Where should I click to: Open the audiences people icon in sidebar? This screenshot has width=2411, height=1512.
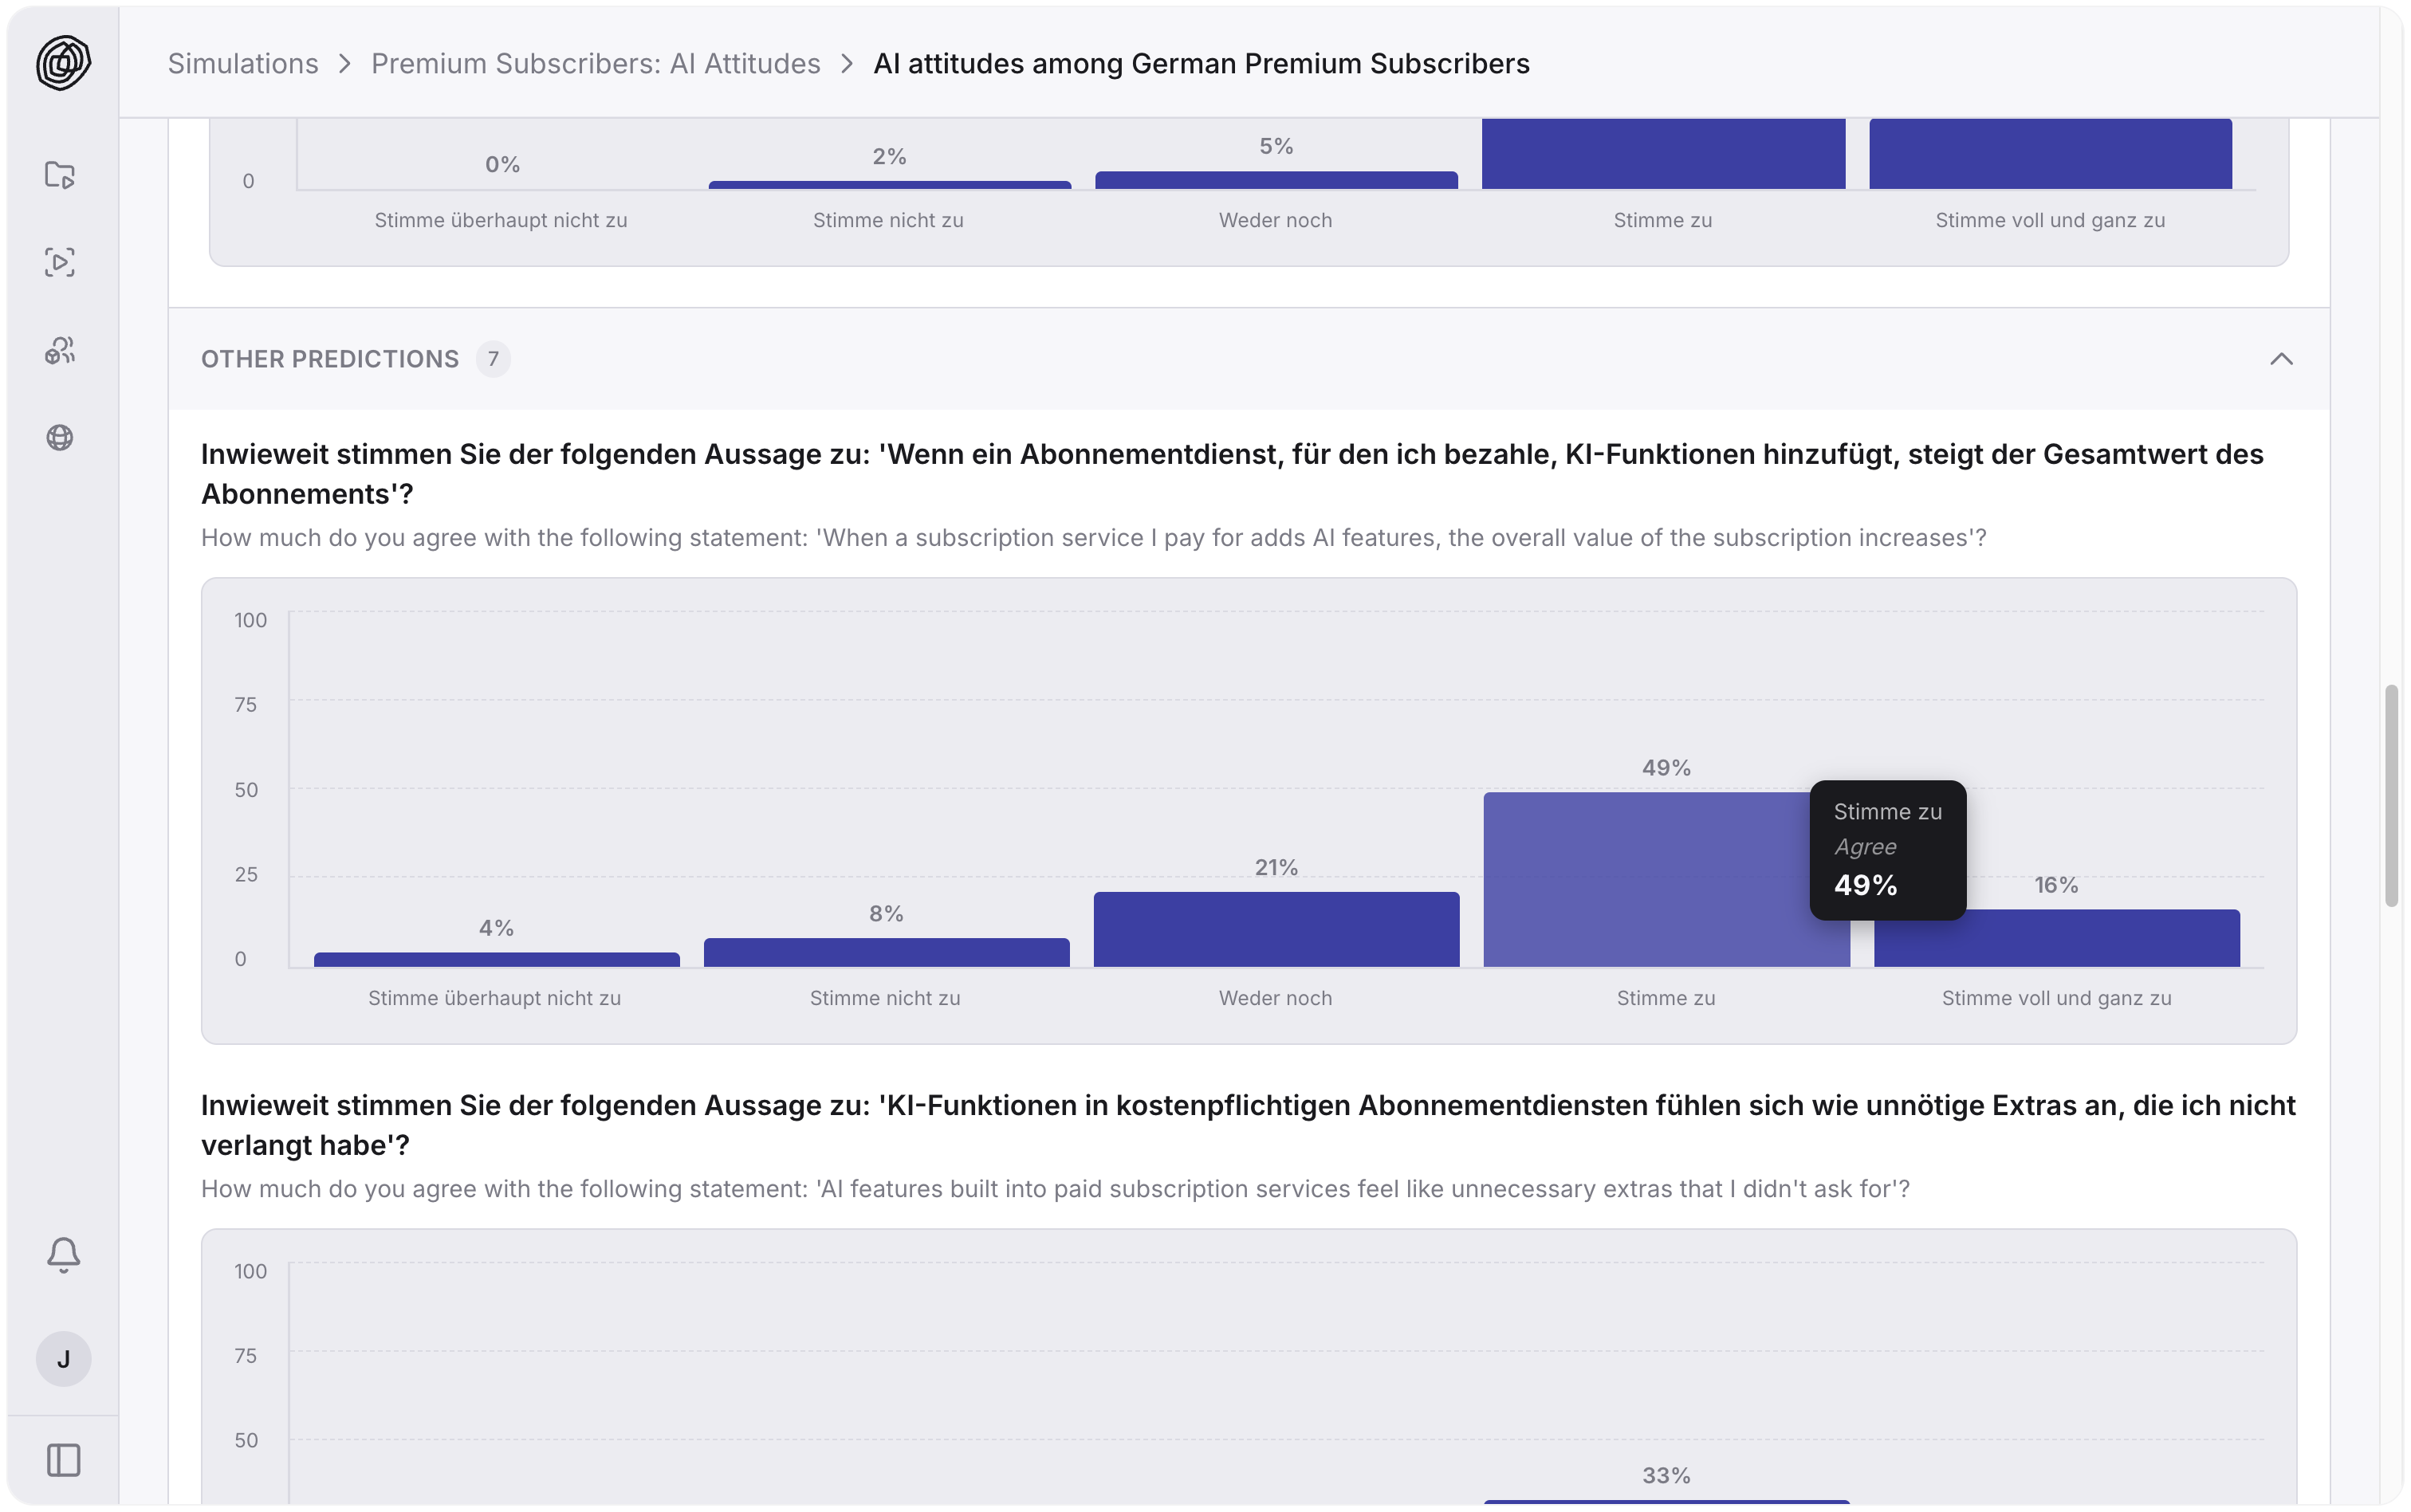coord(60,350)
